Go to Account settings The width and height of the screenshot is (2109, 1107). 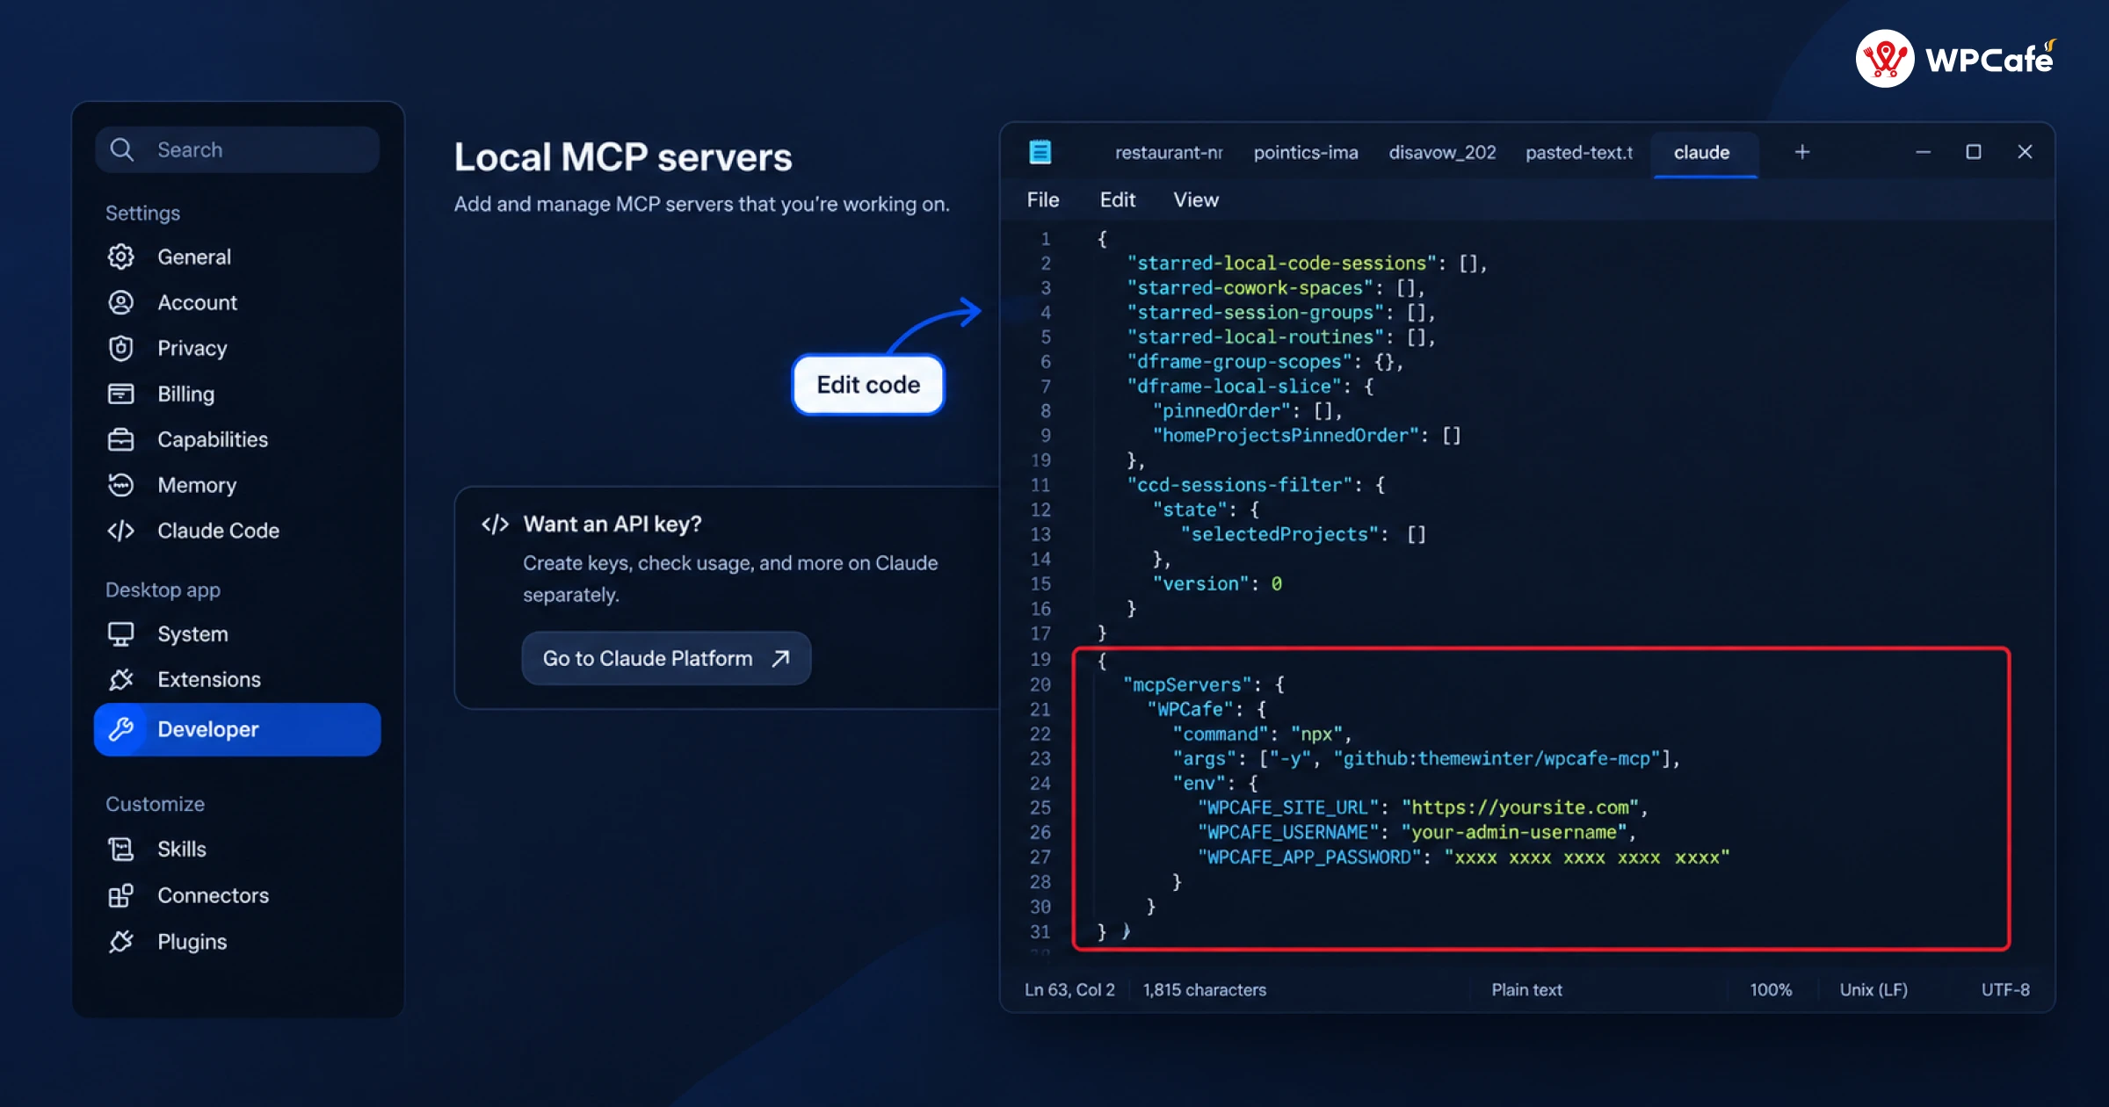point(197,302)
